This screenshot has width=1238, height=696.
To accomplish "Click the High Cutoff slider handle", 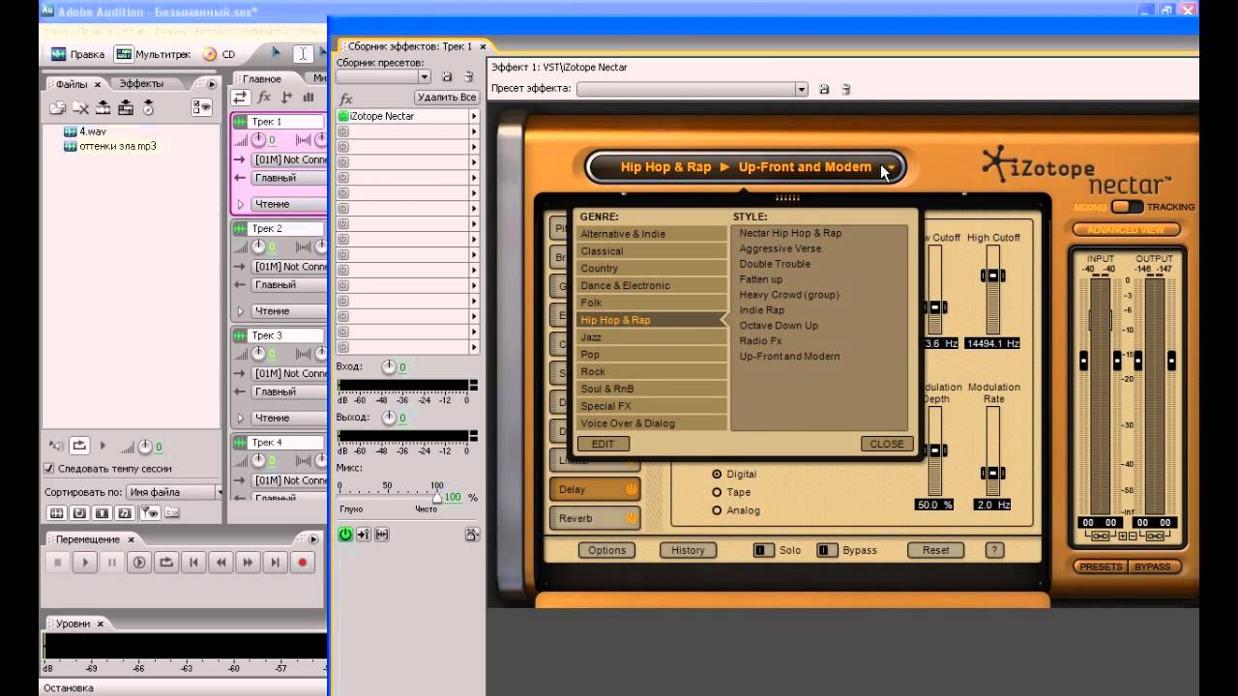I will tap(992, 275).
